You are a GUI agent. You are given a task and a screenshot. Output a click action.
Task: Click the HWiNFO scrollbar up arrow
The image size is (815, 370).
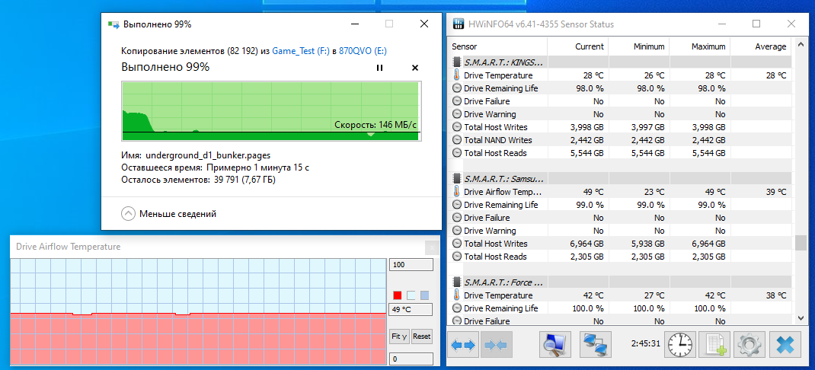[x=801, y=44]
